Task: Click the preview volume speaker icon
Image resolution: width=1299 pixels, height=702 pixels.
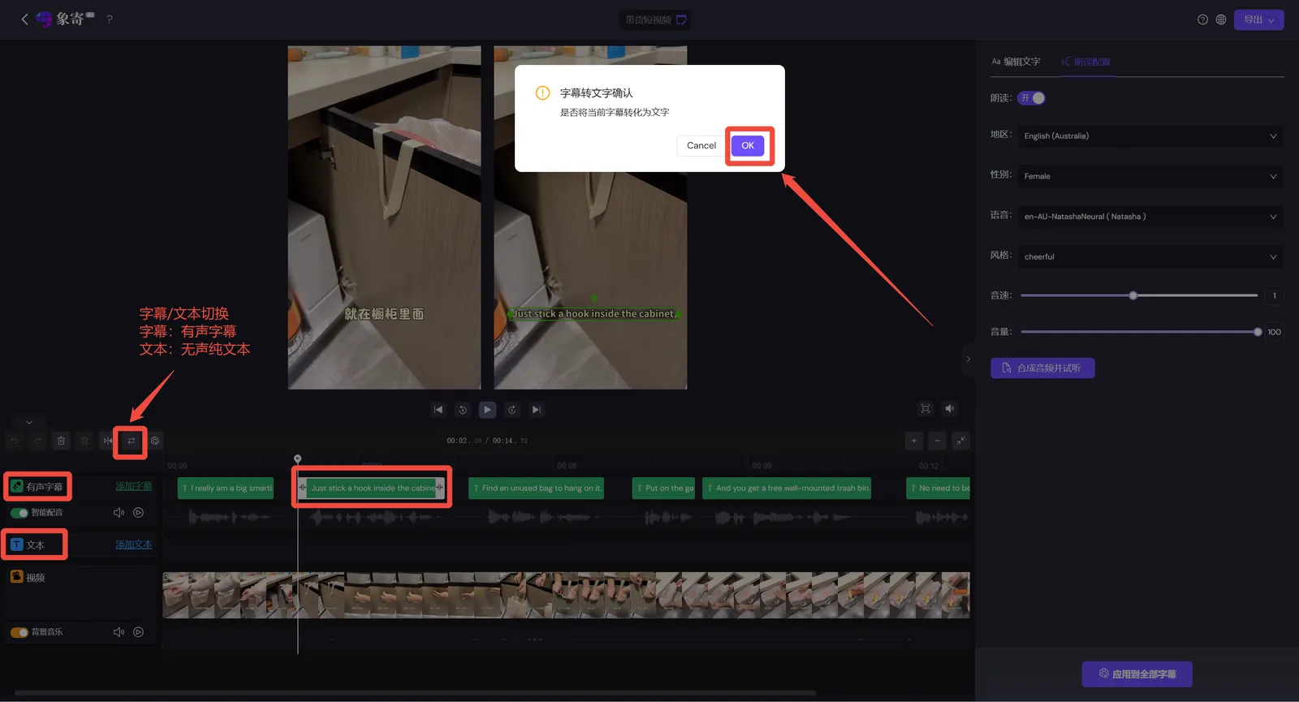Action: pos(950,409)
